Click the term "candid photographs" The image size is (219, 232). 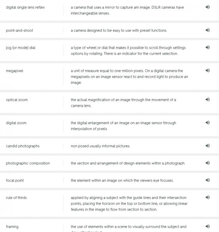click(x=23, y=146)
